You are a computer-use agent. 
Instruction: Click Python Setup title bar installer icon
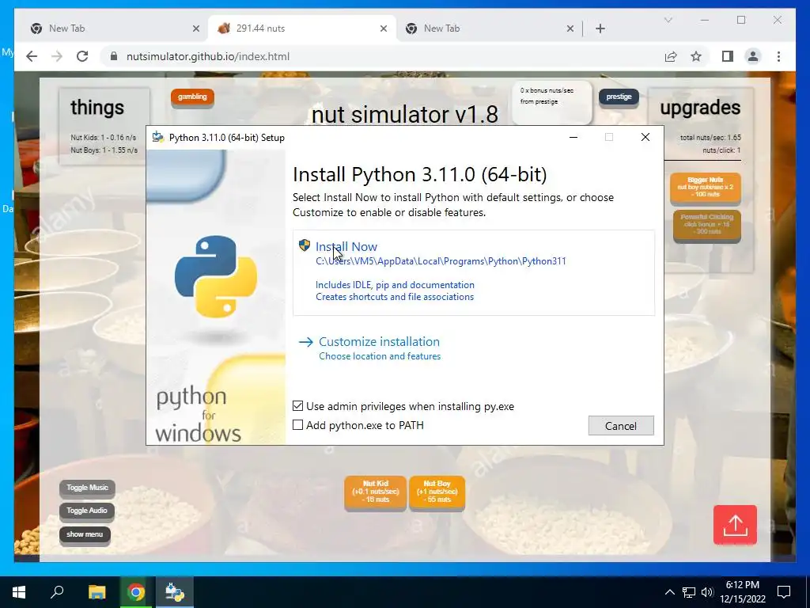point(158,138)
